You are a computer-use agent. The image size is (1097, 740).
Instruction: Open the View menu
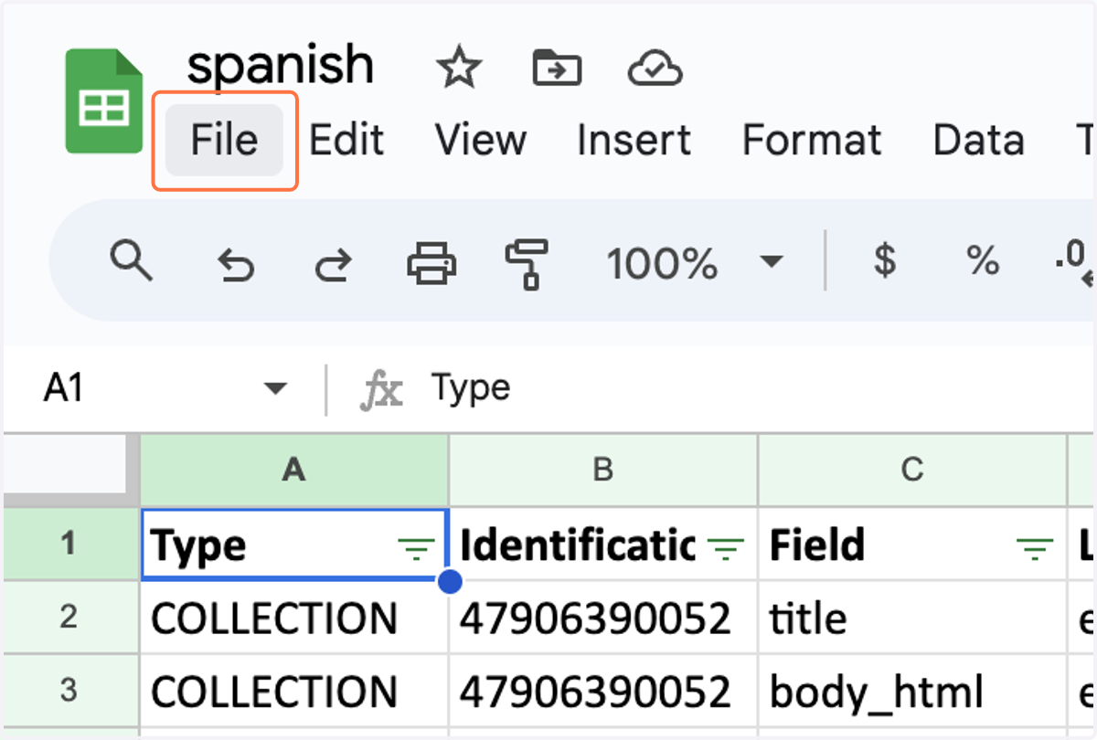[x=481, y=141]
